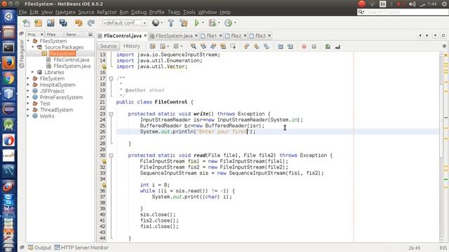Viewport: 449px width, 252px height.
Task: Select the Source view button
Action: tap(108, 46)
